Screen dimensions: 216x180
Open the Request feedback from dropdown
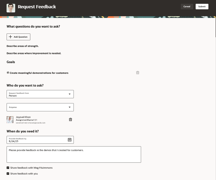click(x=40, y=94)
